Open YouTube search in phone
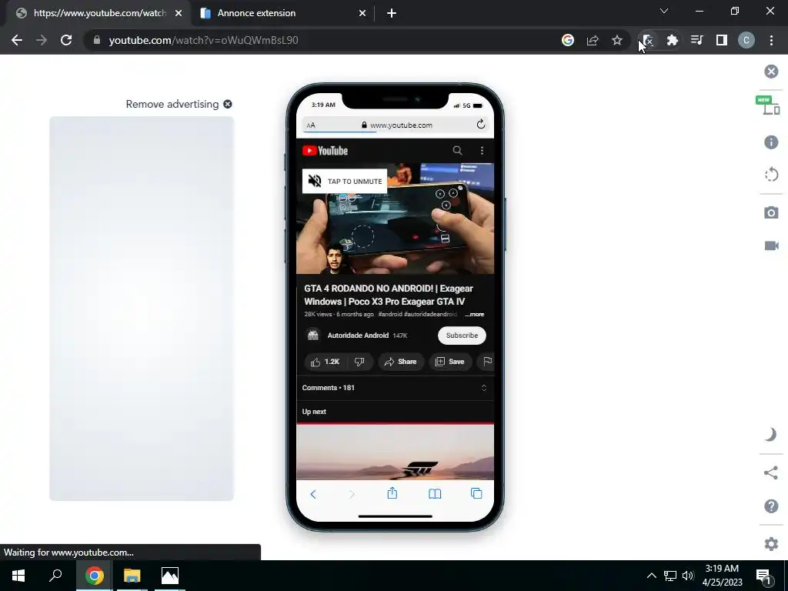Viewport: 788px width, 591px height. [x=457, y=150]
